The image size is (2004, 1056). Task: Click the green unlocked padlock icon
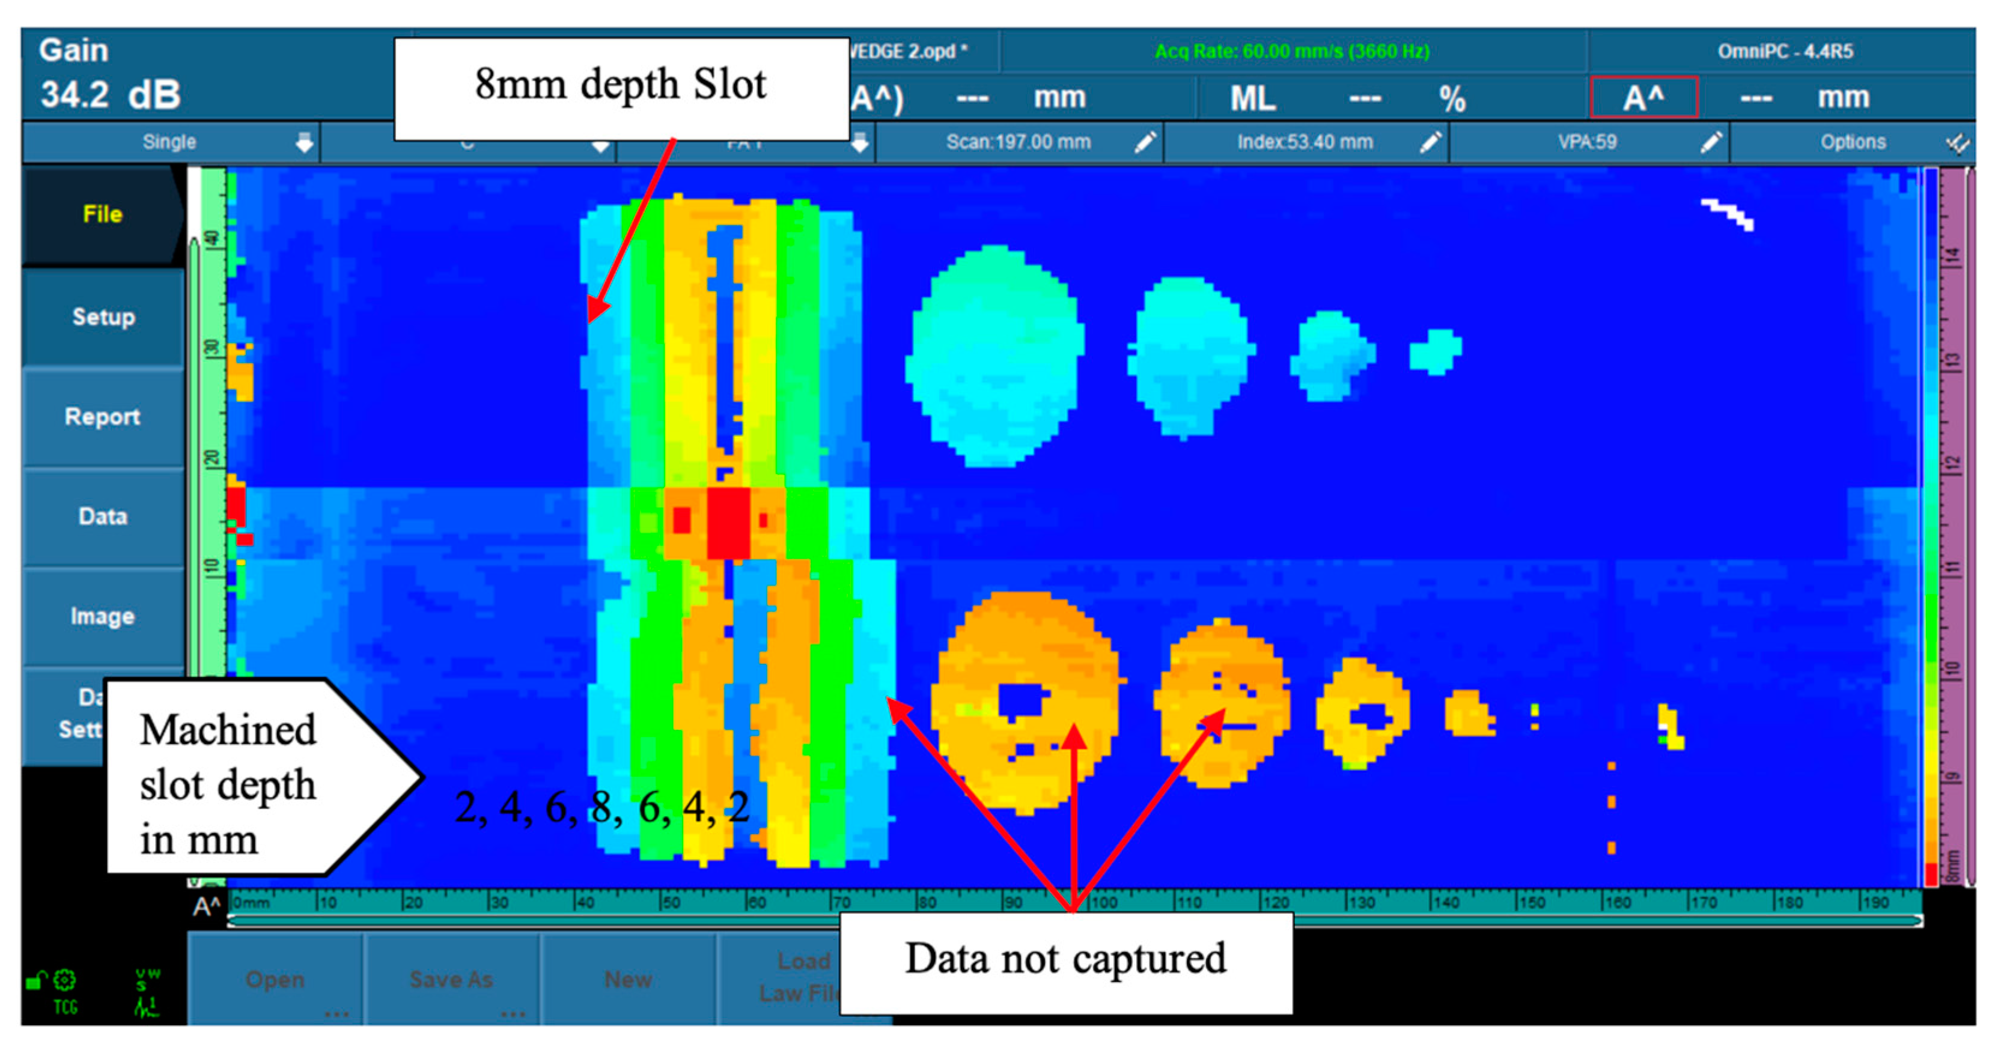35,980
